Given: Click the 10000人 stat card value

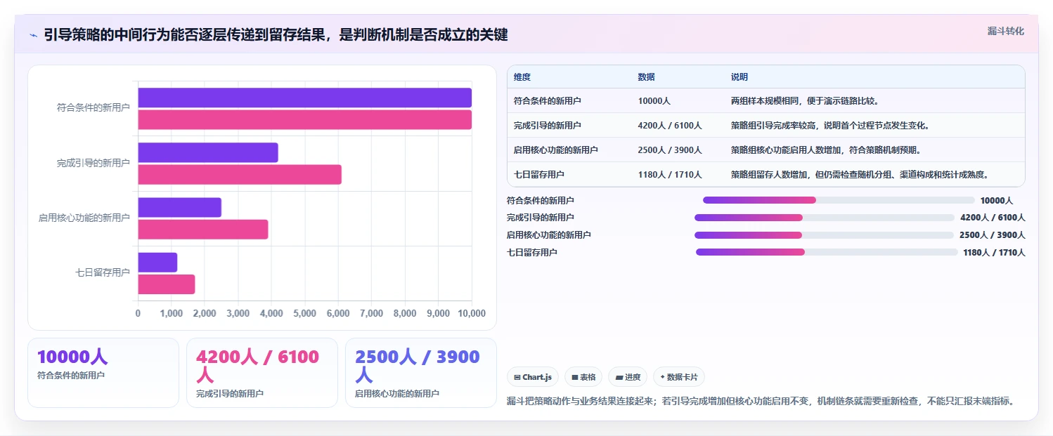Looking at the screenshot, I should click(72, 357).
